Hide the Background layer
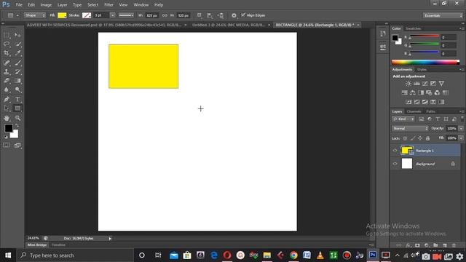466x262 pixels. [395, 164]
